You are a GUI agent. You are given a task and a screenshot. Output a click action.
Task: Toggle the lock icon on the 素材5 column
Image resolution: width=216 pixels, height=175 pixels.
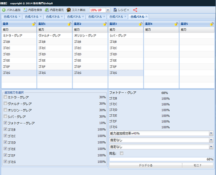point(211,24)
